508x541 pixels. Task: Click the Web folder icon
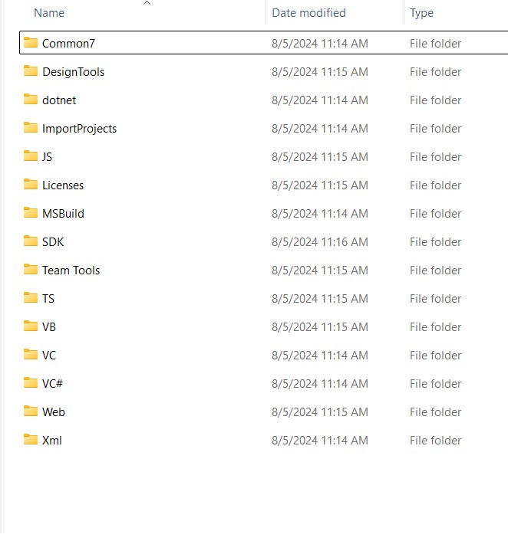click(31, 411)
